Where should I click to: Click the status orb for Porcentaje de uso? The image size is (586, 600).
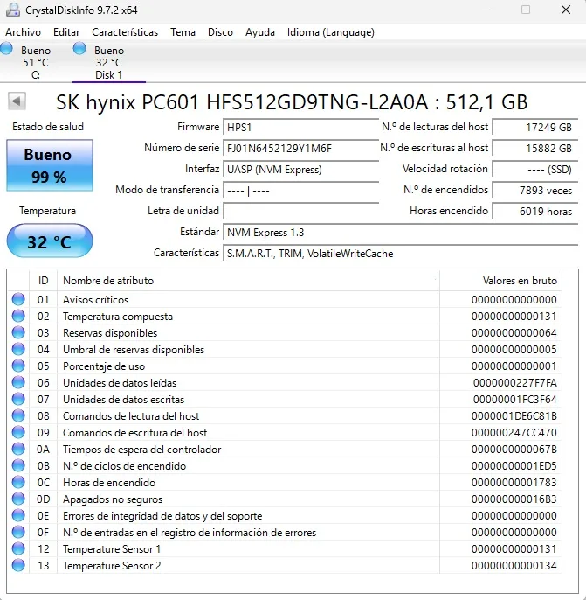click(x=18, y=366)
